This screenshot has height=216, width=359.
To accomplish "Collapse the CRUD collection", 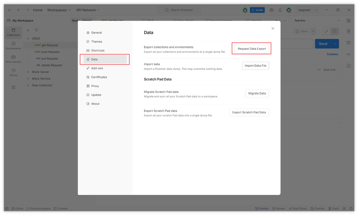I will pos(28,38).
